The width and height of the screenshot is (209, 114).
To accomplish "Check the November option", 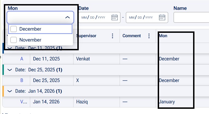I will (x=14, y=40).
